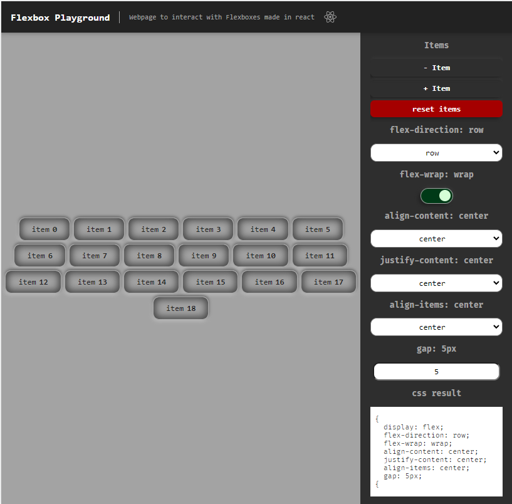
Task: Click the '+ Item' button
Action: (436, 88)
